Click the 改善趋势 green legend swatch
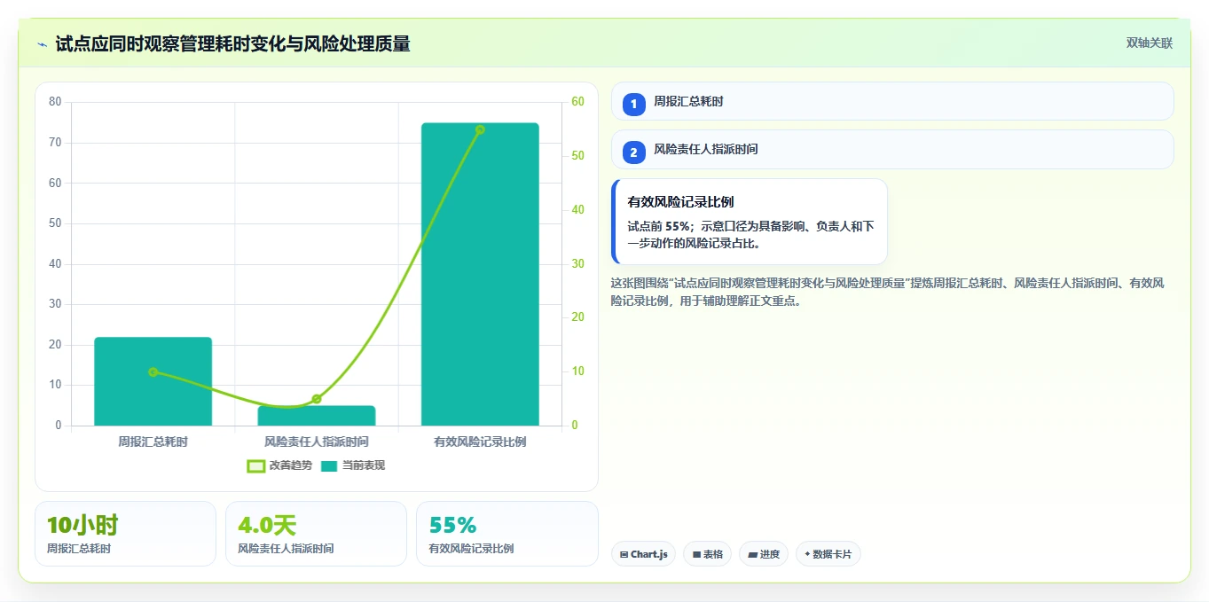Screen dimensions: 1209x602 click(255, 466)
